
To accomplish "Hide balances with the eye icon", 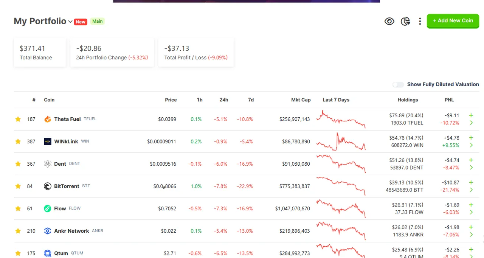I will click(x=389, y=21).
